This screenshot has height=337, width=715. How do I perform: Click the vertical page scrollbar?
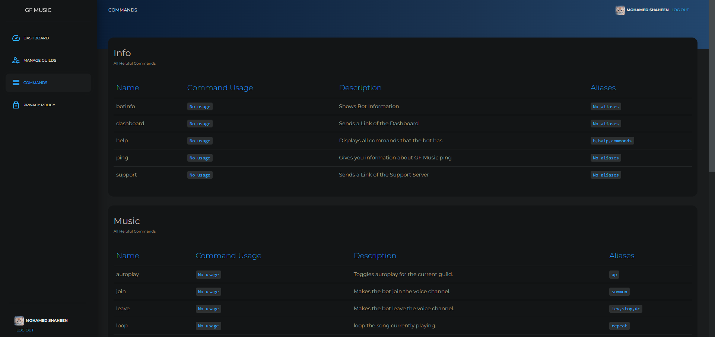pos(712,85)
